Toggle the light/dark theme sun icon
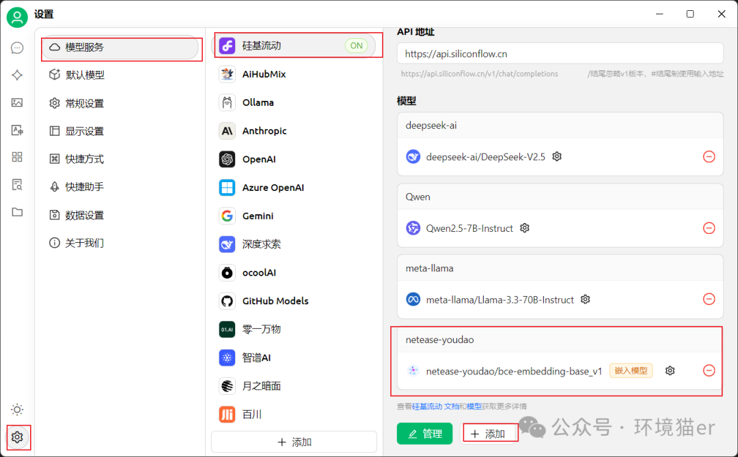This screenshot has height=457, width=738. click(17, 409)
